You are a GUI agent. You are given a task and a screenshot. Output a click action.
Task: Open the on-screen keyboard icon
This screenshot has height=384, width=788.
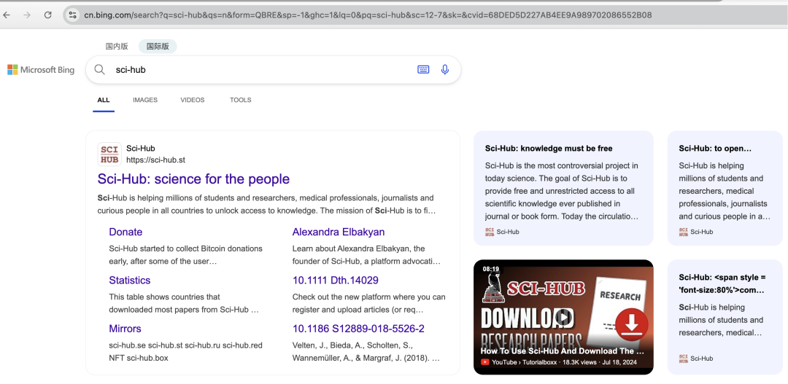(x=423, y=70)
